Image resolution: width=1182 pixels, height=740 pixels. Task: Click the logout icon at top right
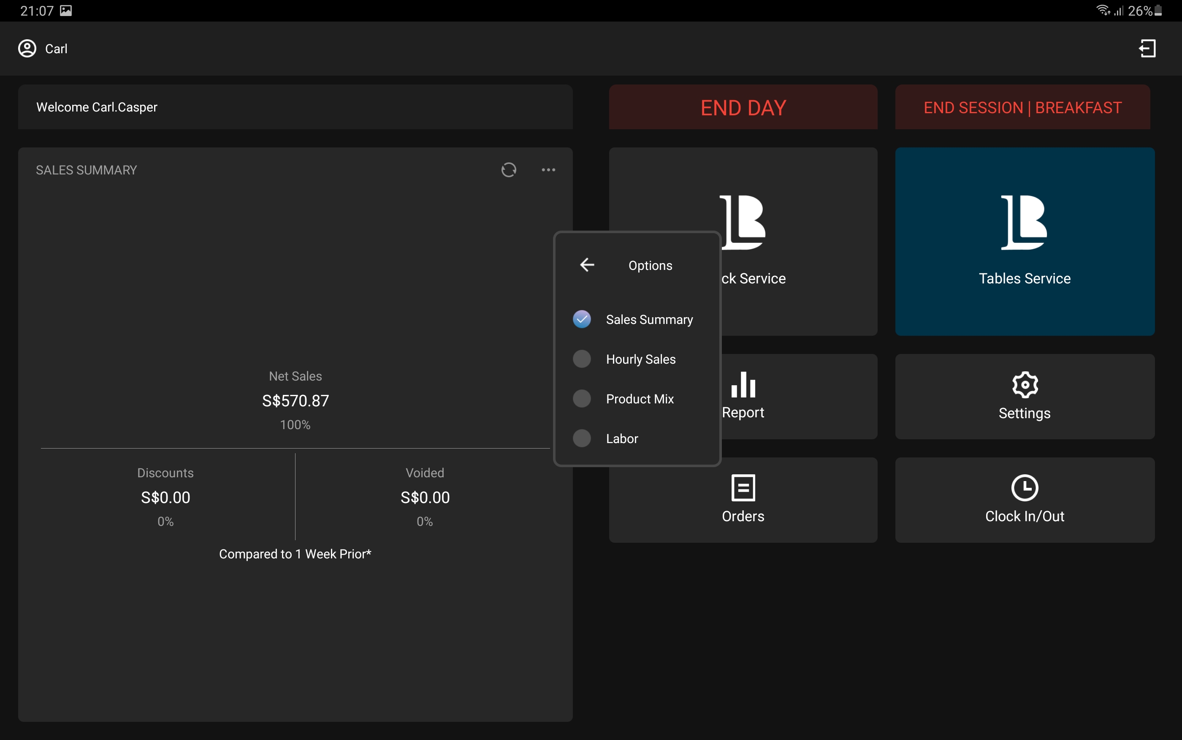point(1147,49)
